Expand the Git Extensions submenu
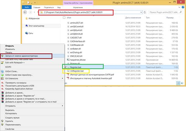186x131 pixels. [x=62, y=78]
